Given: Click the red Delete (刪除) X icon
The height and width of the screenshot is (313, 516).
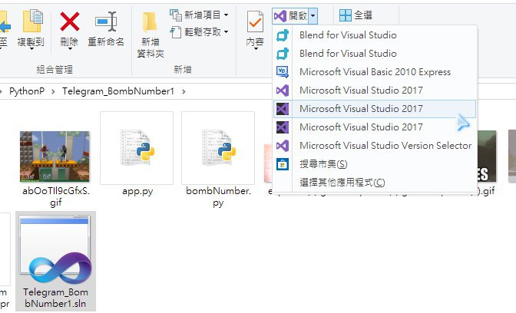Looking at the screenshot, I should [x=69, y=21].
